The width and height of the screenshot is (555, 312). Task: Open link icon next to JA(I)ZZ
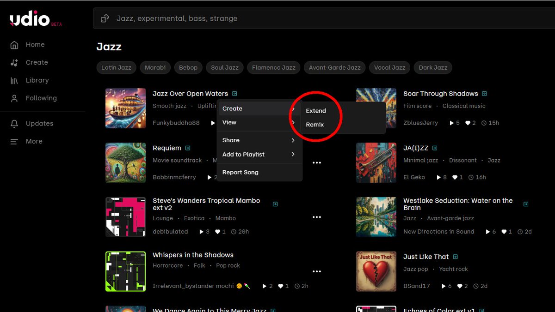pos(435,148)
